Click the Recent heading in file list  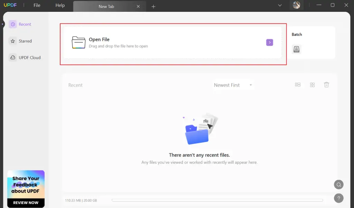(x=75, y=85)
